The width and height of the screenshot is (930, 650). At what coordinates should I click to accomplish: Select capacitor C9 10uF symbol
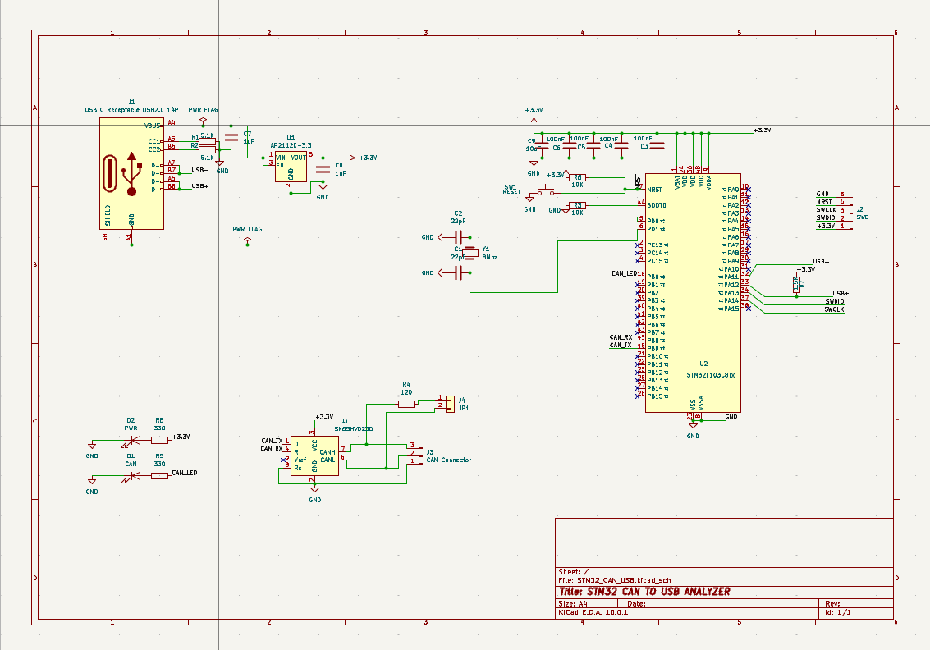pyautogui.click(x=542, y=145)
